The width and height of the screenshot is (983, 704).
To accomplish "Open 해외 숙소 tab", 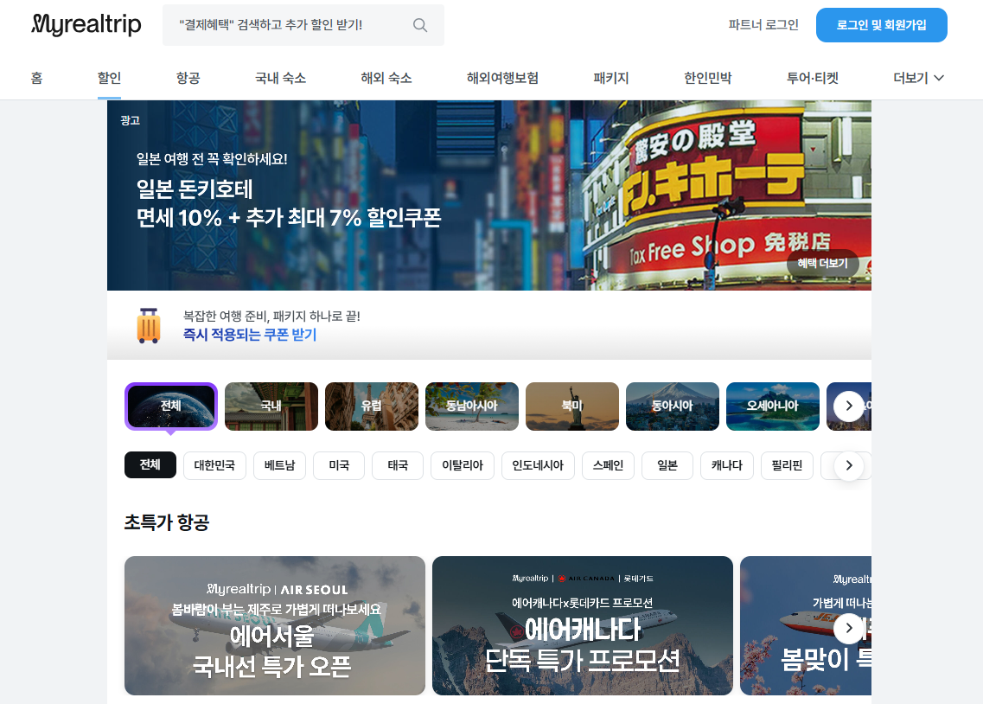I will tap(386, 78).
